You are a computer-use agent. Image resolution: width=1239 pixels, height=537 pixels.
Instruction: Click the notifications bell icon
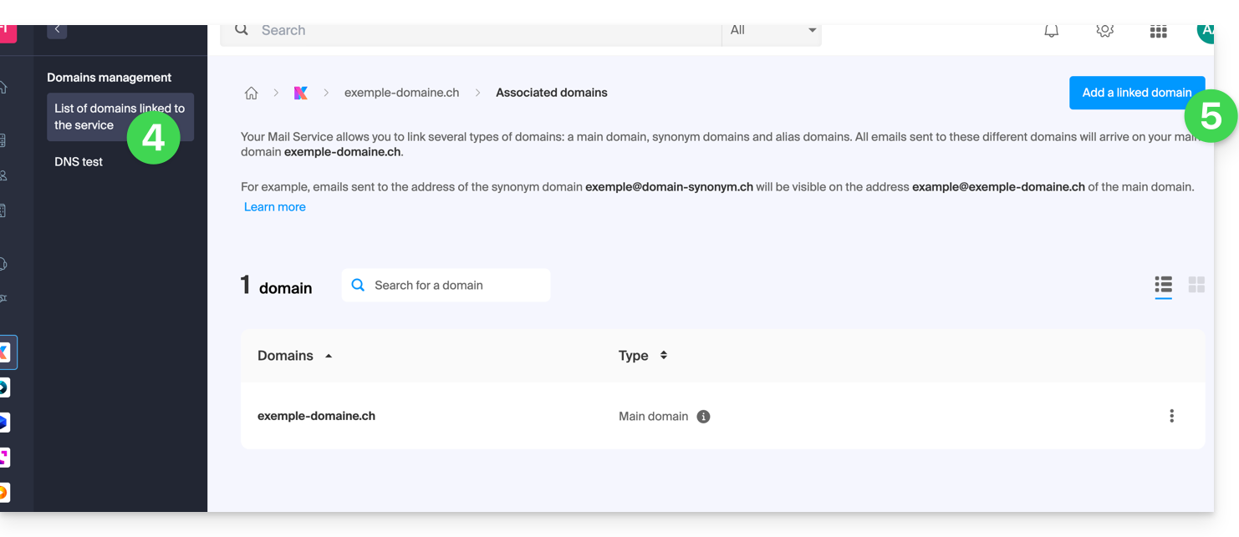click(x=1052, y=31)
